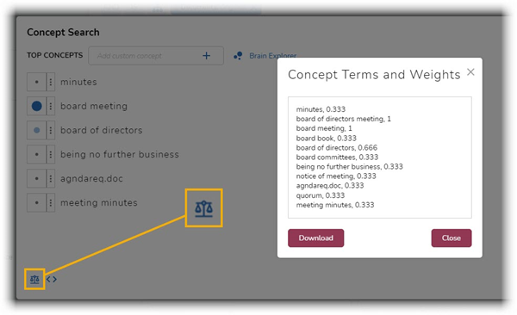
Task: Select the meeting minutes concept
Action: (98, 202)
